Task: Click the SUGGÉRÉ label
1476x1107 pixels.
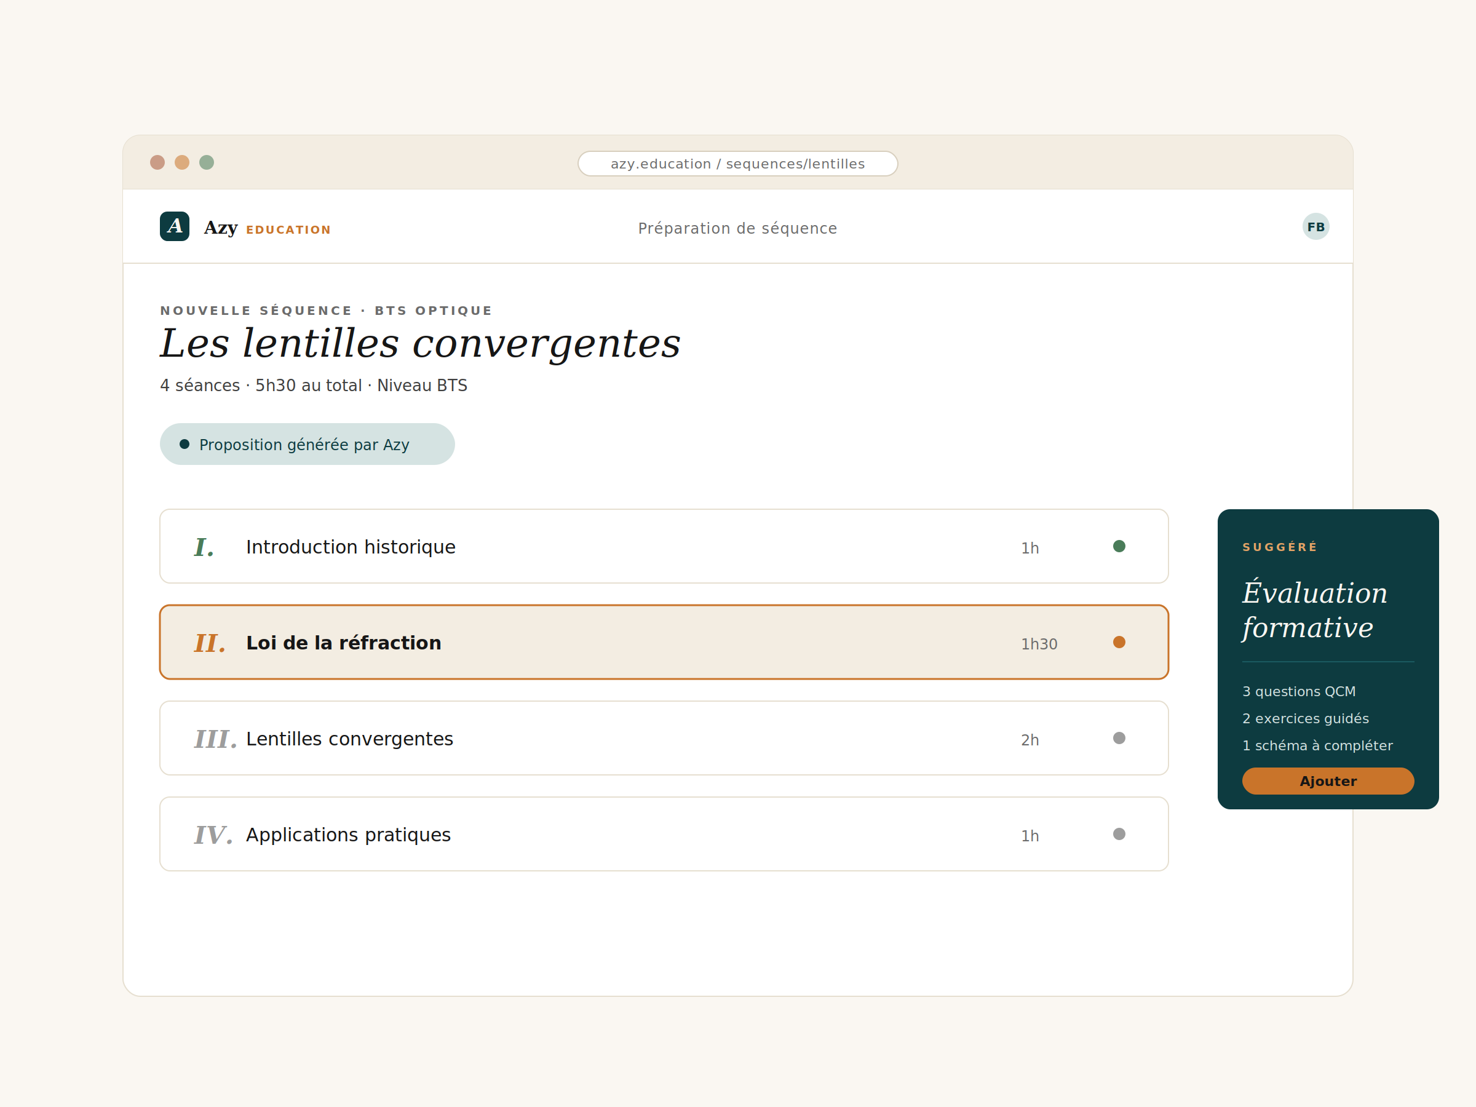Action: point(1280,547)
